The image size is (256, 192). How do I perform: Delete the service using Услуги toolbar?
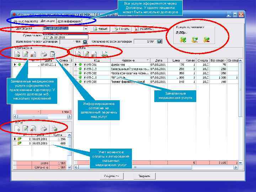tap(94, 54)
